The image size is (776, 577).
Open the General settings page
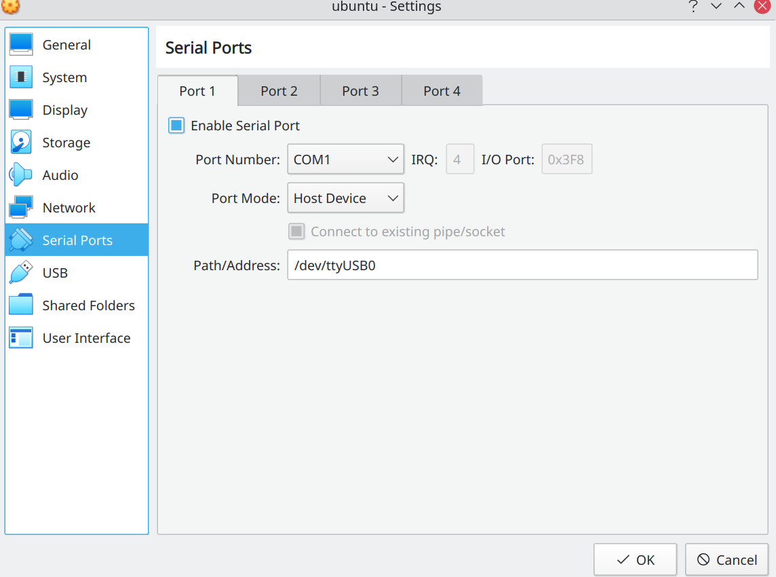coord(77,45)
